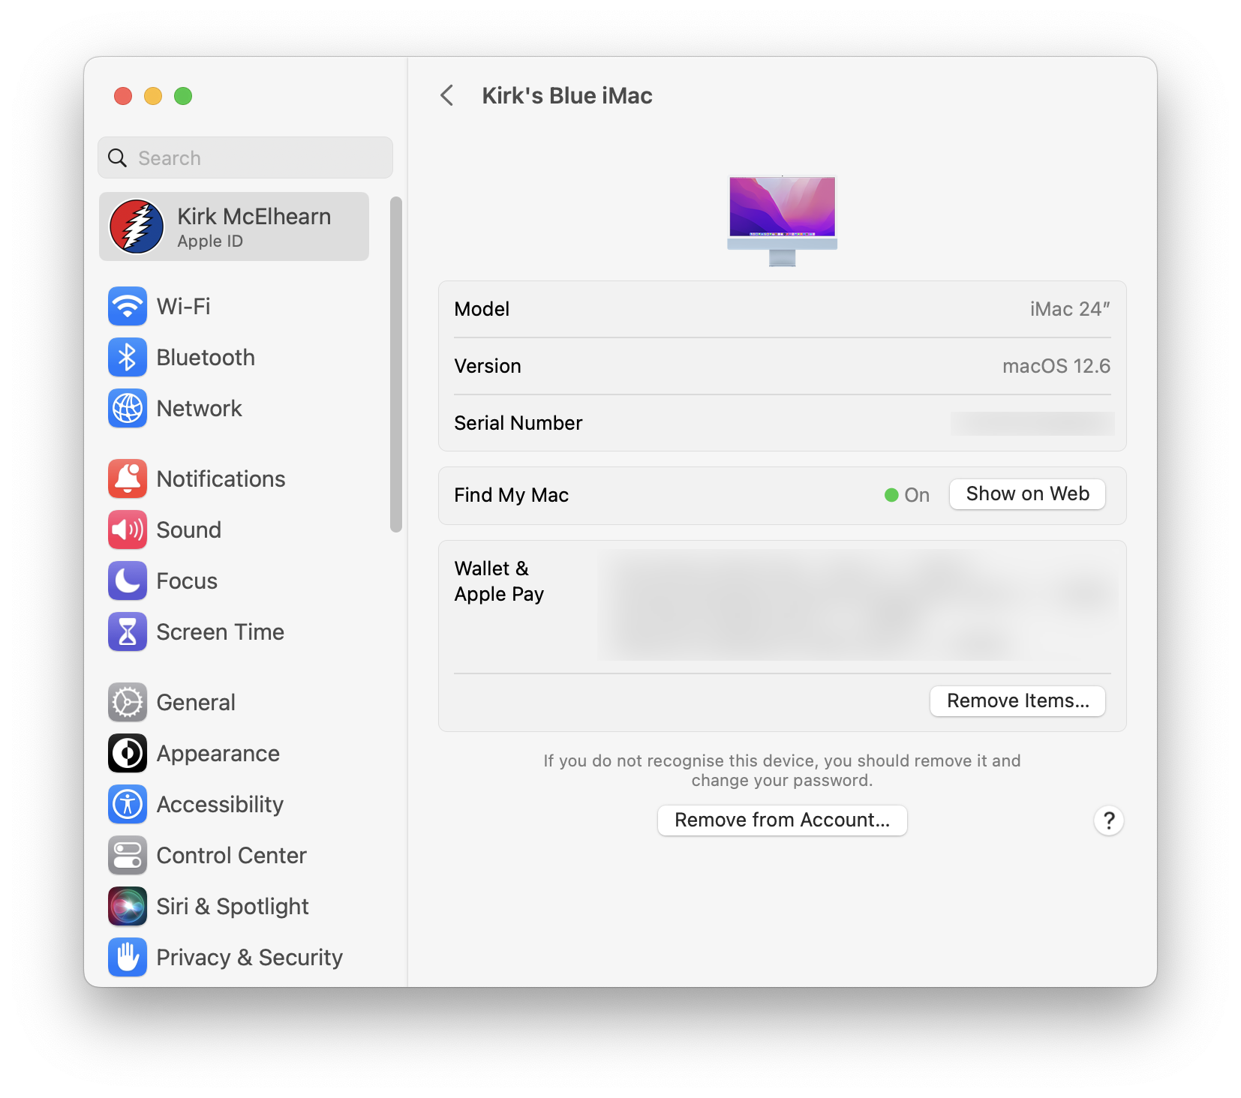Select Bluetooth label in sidebar
1241x1098 pixels.
pos(206,358)
